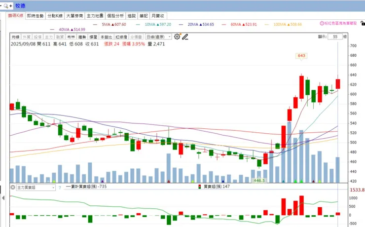Click the magnifier stock search icon
365x227 pixels.
[6, 6]
